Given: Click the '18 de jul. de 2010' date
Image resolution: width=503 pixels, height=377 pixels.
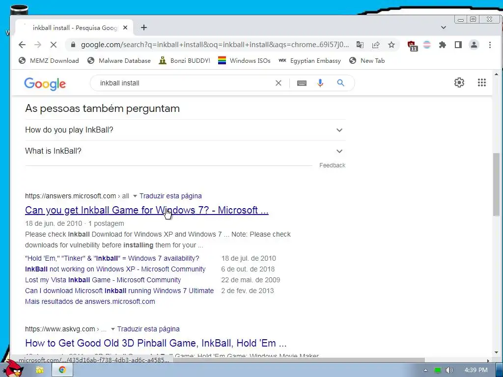Looking at the screenshot, I should click(249, 258).
